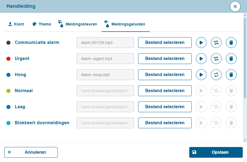
Task: Delete the Communicatie alarm sound file
Action: pos(231,42)
